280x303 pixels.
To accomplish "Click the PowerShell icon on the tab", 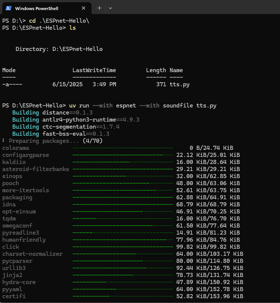I will [x=8, y=8].
